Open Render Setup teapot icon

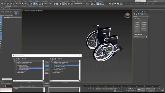point(110,4)
